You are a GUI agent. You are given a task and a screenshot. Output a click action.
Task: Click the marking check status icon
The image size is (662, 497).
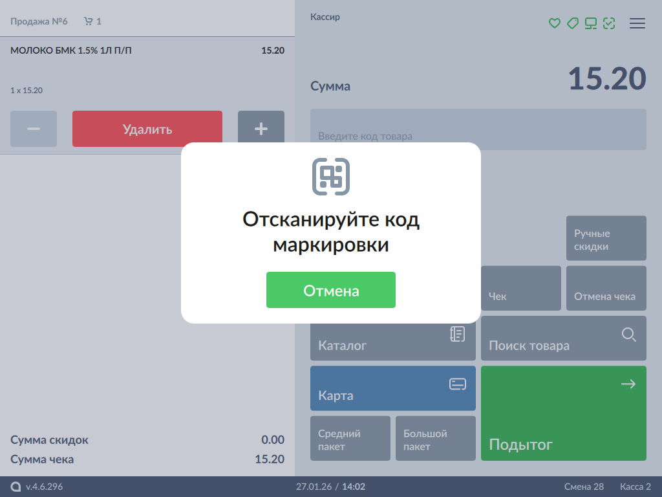click(x=608, y=23)
